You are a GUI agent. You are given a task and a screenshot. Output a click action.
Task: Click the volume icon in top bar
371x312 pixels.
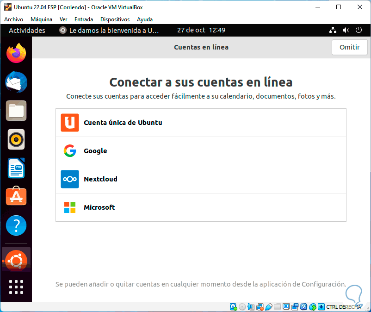click(x=346, y=30)
